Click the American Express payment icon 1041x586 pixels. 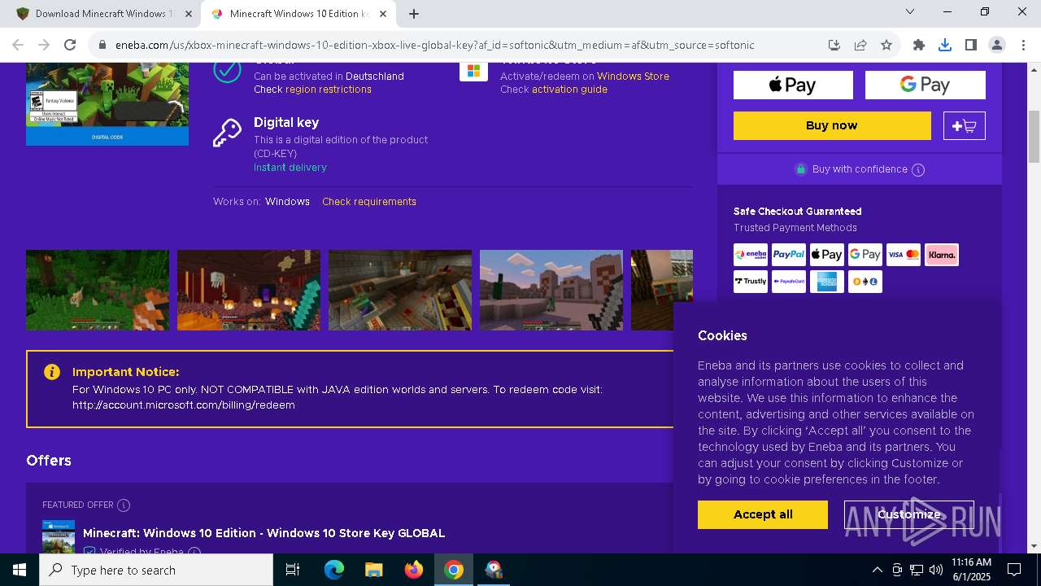click(827, 282)
